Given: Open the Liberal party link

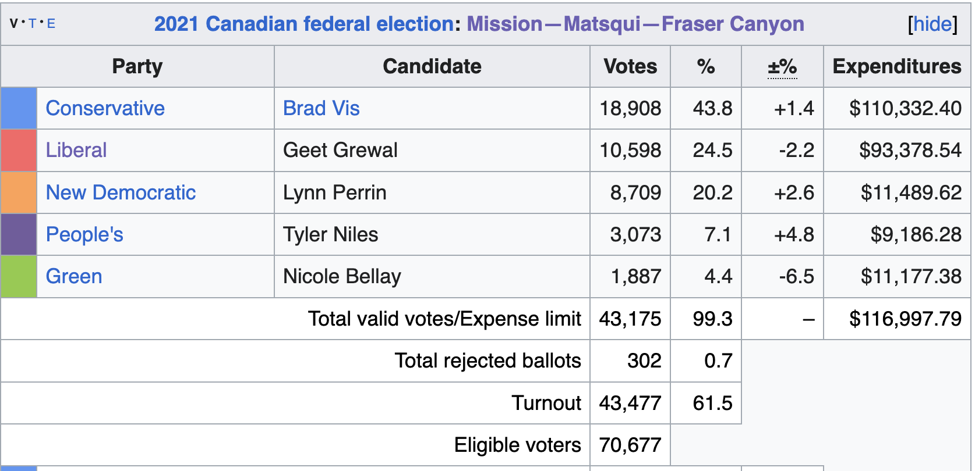Looking at the screenshot, I should [x=76, y=150].
